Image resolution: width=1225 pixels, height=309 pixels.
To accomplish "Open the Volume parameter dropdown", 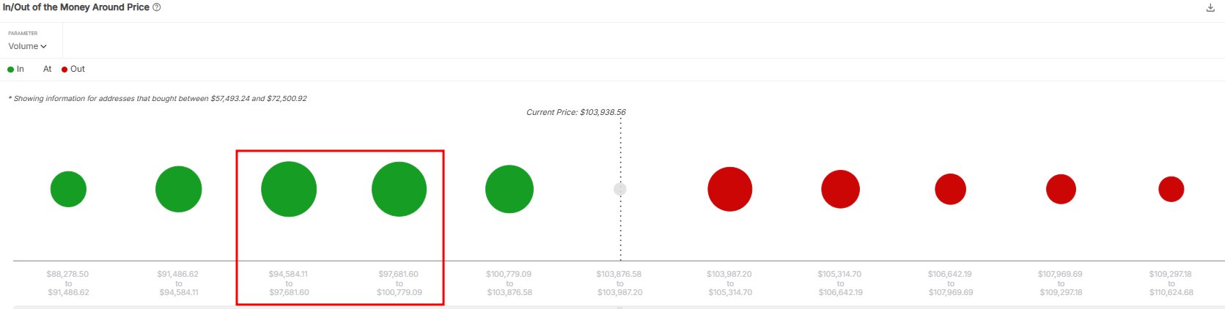I will [28, 46].
